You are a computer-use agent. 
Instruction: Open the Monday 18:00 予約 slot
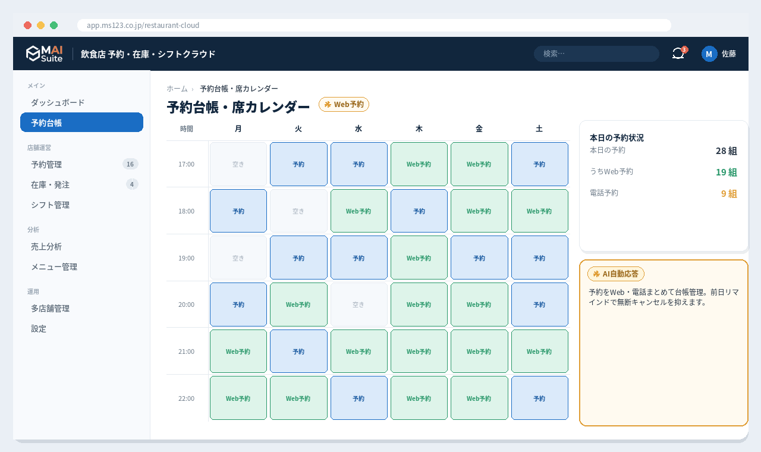pyautogui.click(x=238, y=211)
